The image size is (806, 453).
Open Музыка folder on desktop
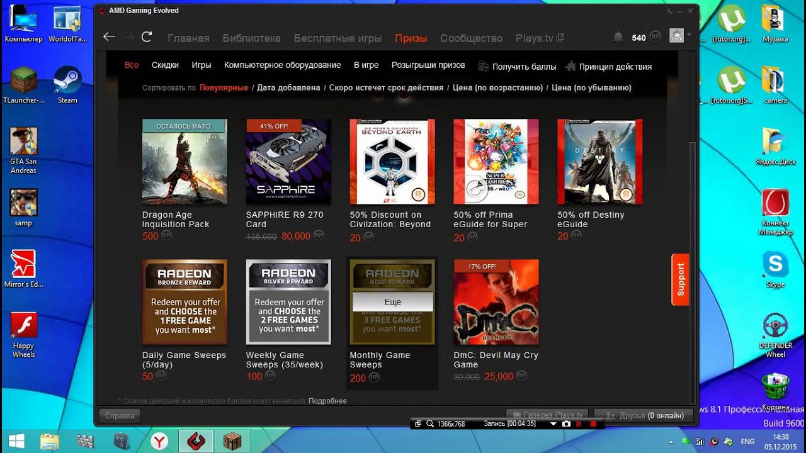775,24
